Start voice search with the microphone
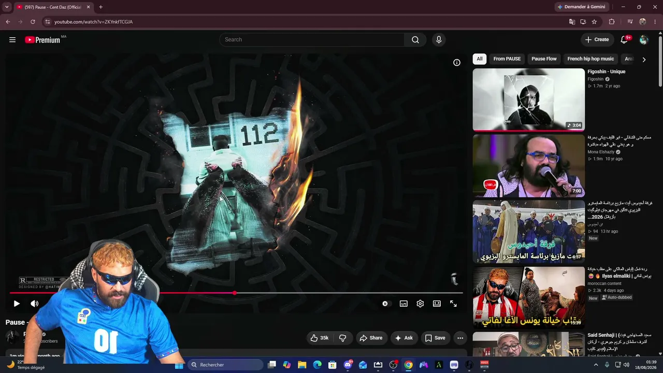 (439, 40)
